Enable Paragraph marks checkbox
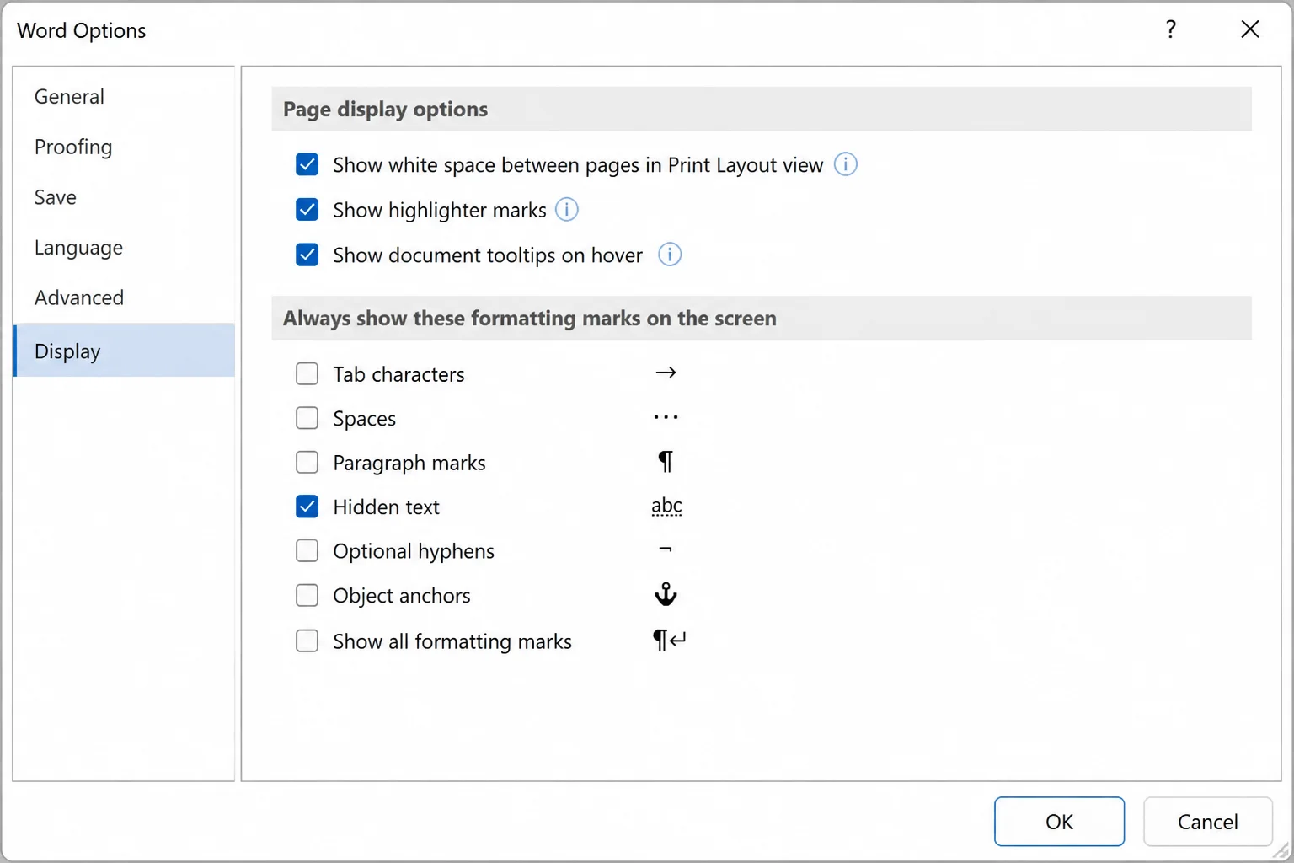The height and width of the screenshot is (863, 1294). tap(307, 462)
